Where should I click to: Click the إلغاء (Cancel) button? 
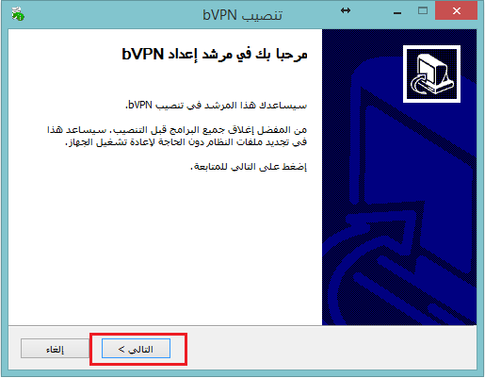[55, 349]
